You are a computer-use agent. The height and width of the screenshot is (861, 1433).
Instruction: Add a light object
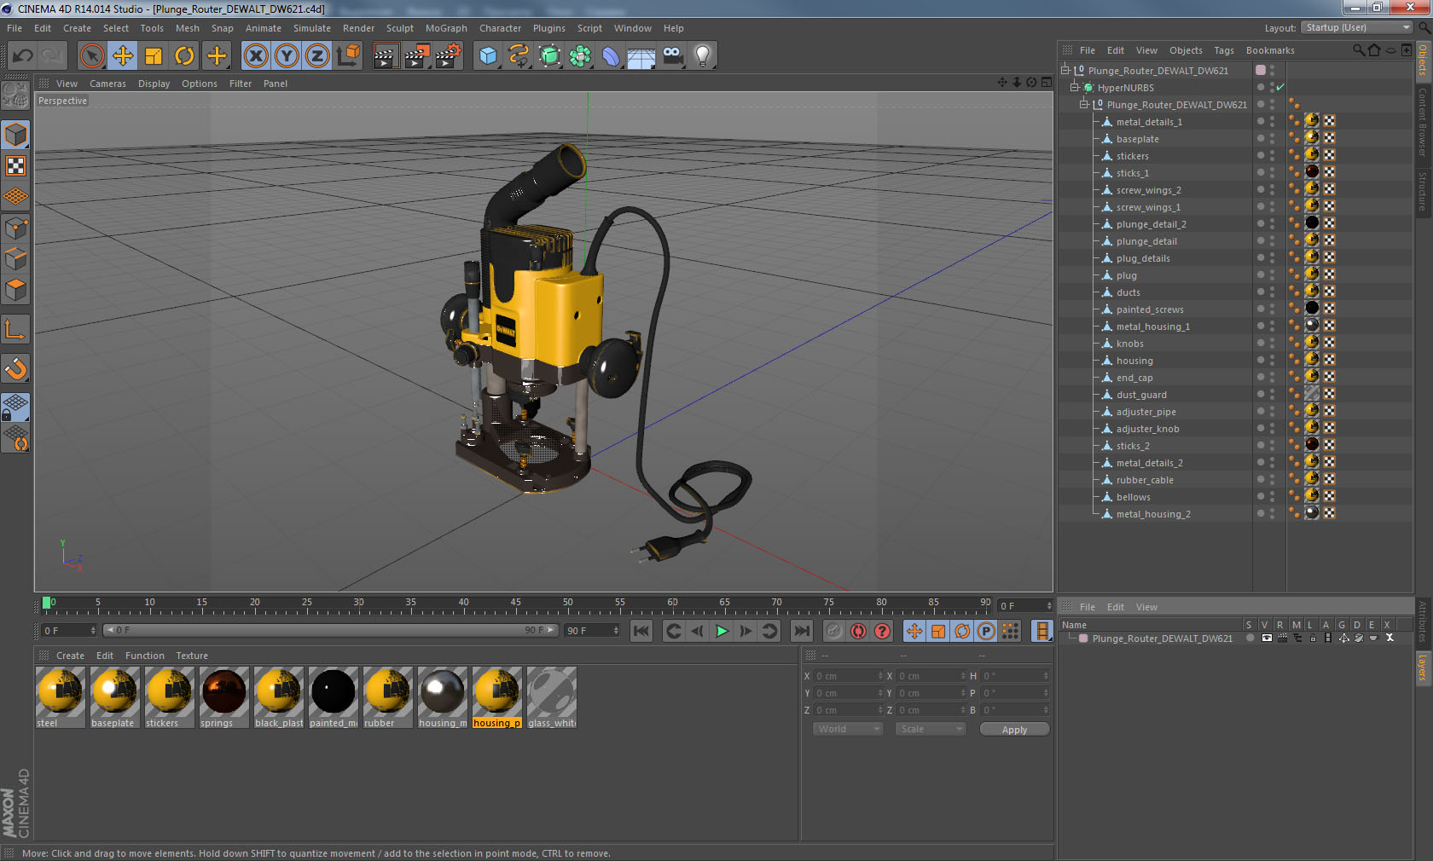[x=702, y=56]
